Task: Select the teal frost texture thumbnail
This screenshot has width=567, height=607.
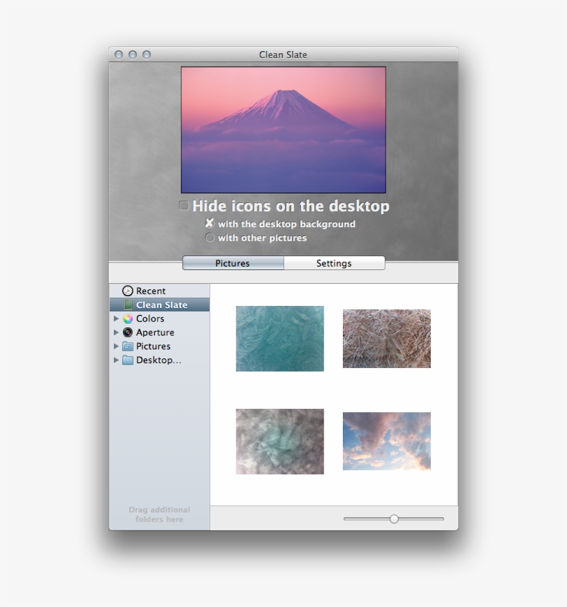Action: [279, 338]
